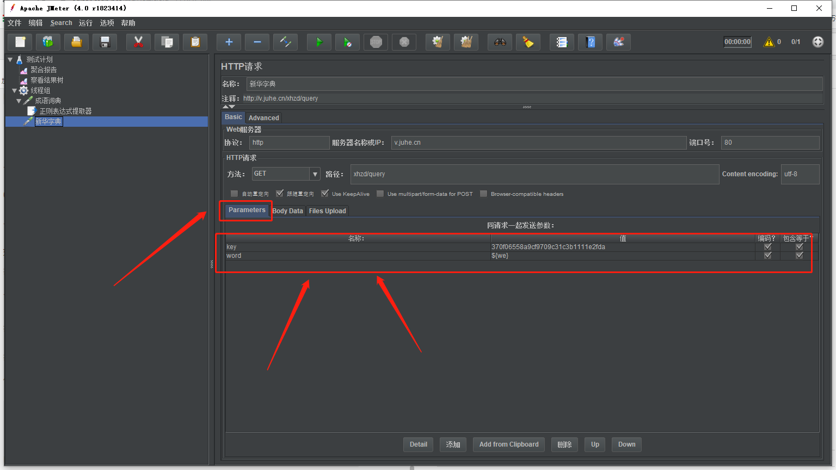Expand all tree nodes with plus icon
This screenshot has width=836, height=470.
pos(229,42)
